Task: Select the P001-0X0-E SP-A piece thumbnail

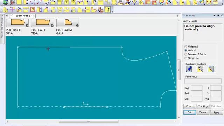Action: click(x=17, y=23)
